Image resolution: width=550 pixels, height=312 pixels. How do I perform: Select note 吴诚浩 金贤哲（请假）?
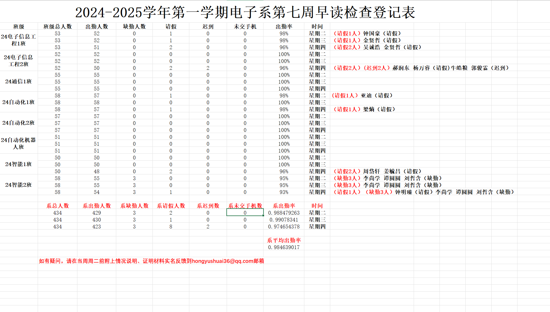click(x=377, y=47)
